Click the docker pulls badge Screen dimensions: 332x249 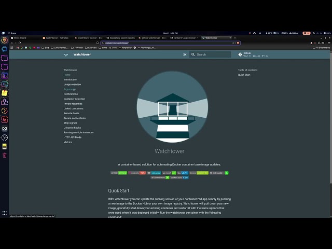click(179, 177)
